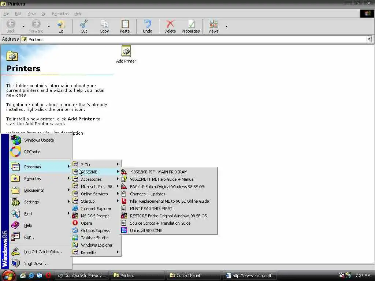Expand the KernelEx submenu
Screen dimensions: 375x281
click(96, 252)
